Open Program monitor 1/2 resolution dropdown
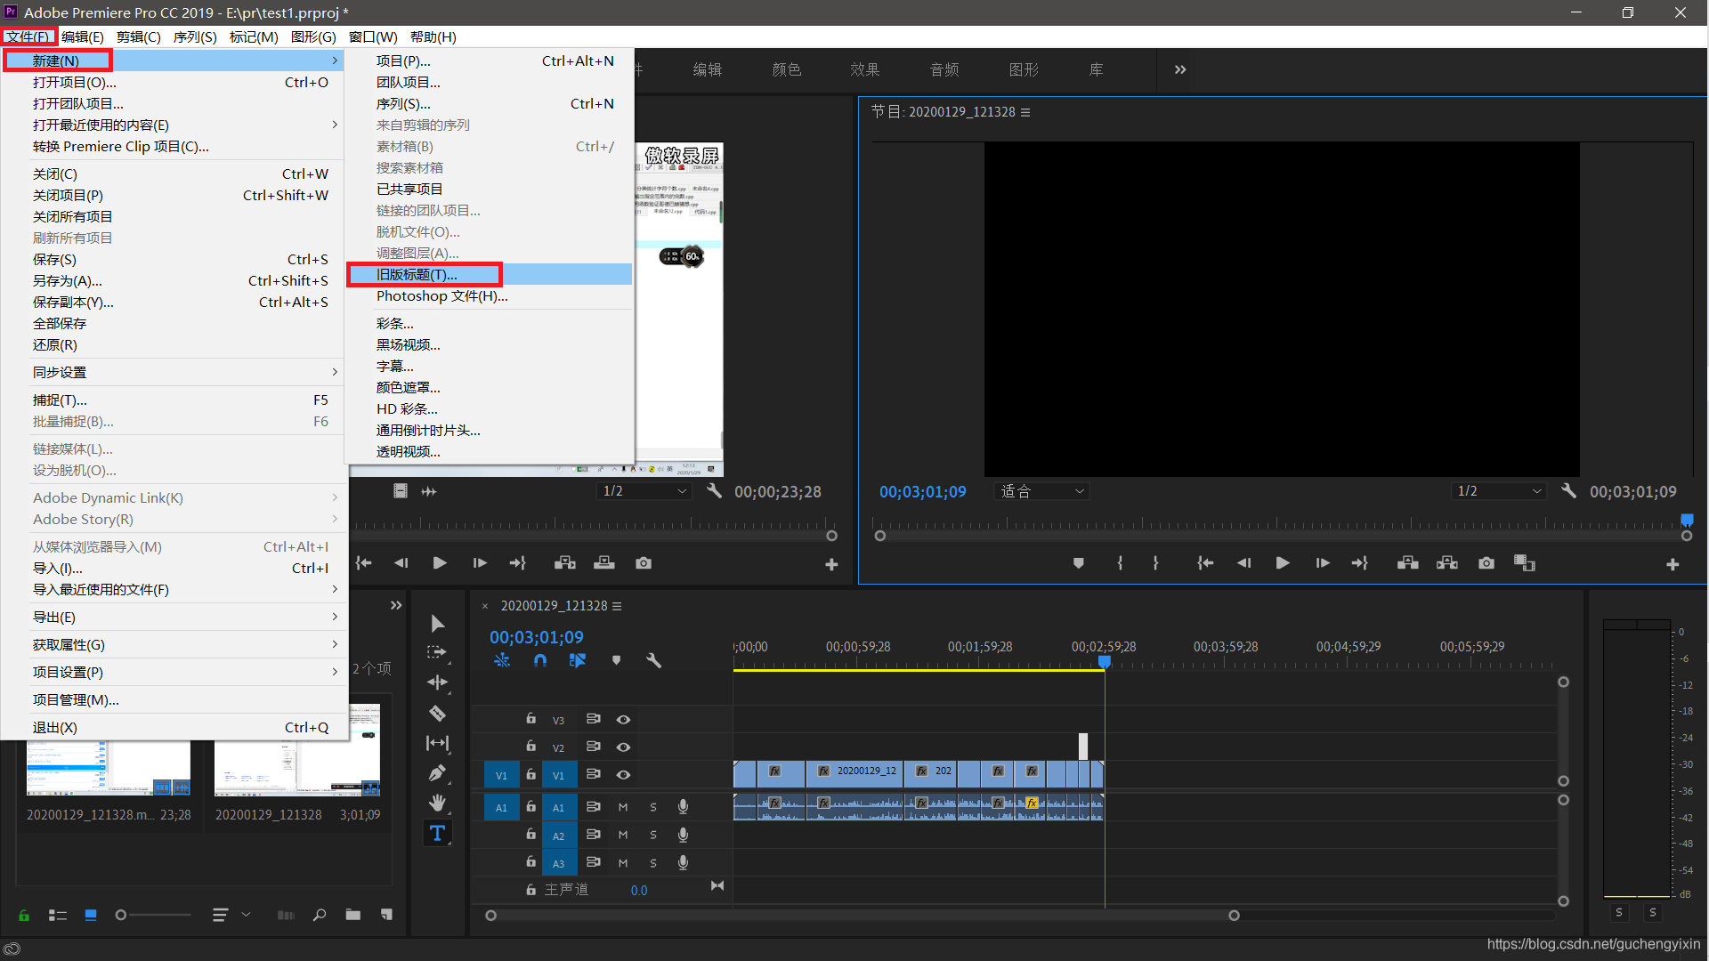This screenshot has height=961, width=1709. coord(1499,491)
